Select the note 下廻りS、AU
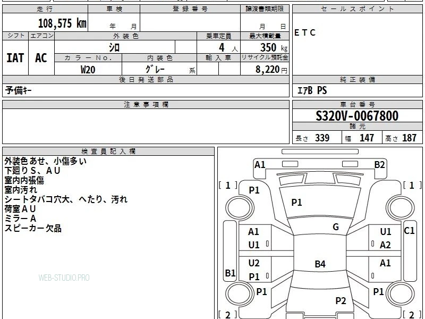 tap(32, 171)
